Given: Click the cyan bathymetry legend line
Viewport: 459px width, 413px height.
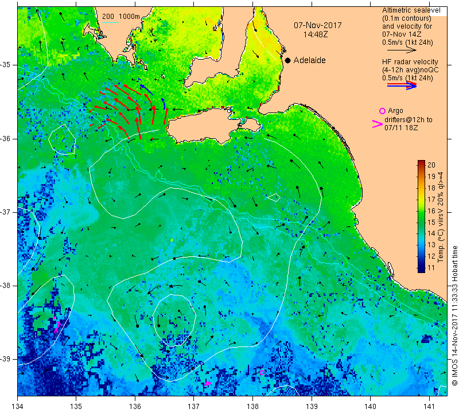Looking at the screenshot, I should (x=110, y=22).
